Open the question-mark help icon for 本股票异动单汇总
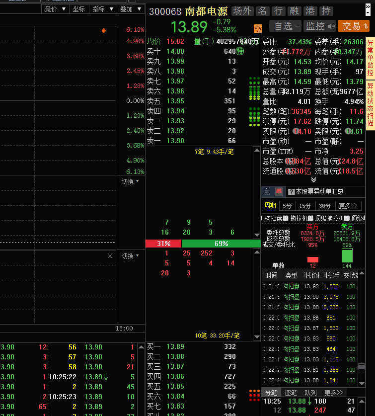Image resolution: width=375 pixels, height=416 pixels. tap(291, 192)
